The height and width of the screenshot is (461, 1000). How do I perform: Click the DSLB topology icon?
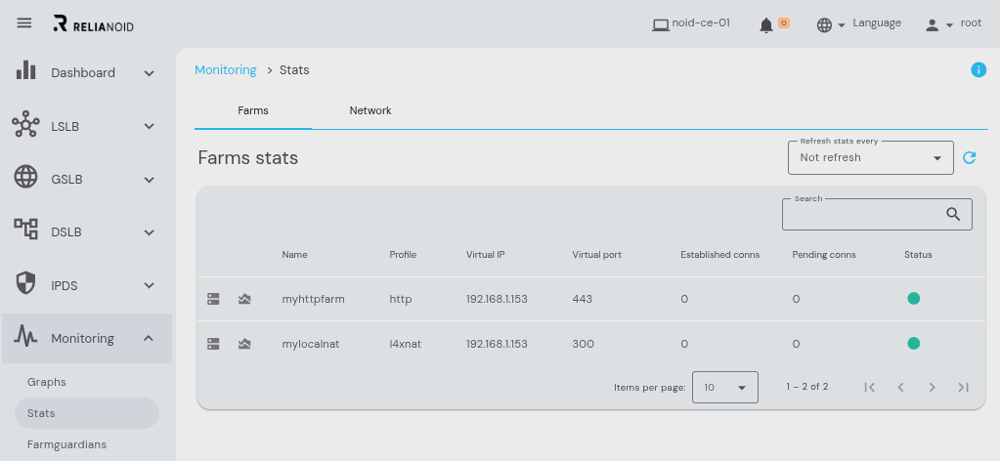26,229
